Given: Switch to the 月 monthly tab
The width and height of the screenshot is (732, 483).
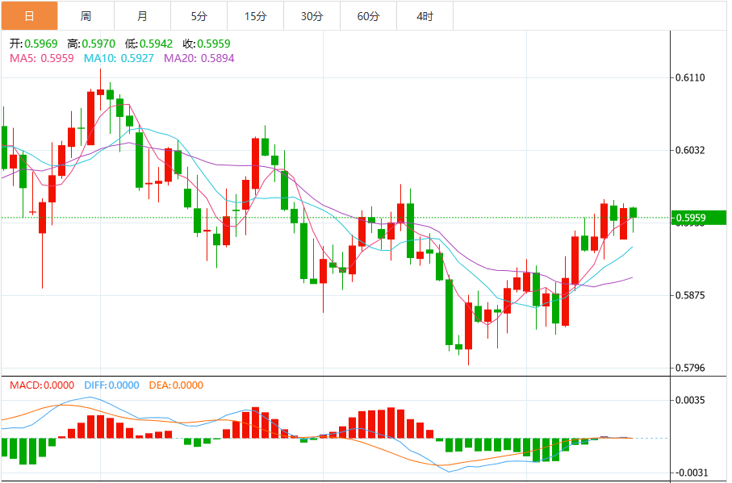Looking at the screenshot, I should (x=142, y=16).
